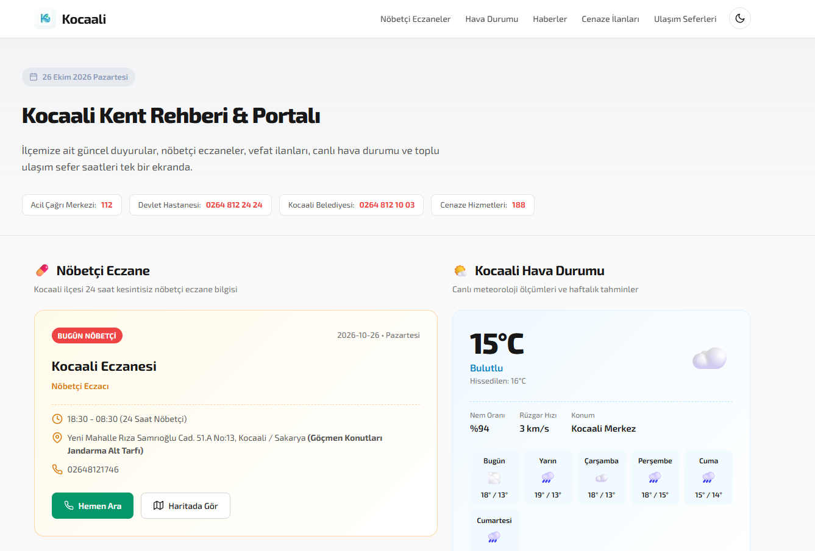Image resolution: width=815 pixels, height=551 pixels.
Task: Click the large cloud icon in weather card
Action: click(710, 358)
